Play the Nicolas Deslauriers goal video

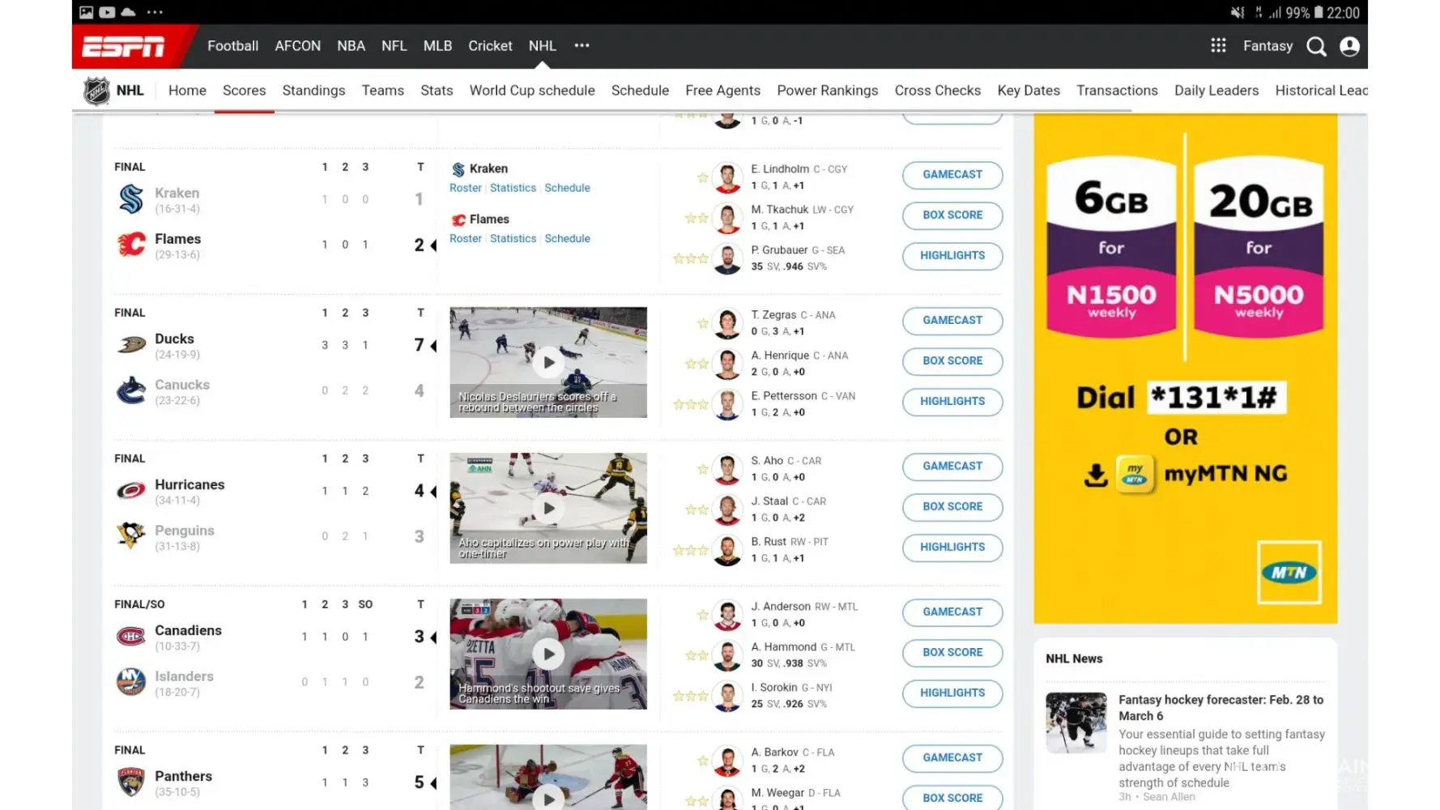tap(548, 362)
